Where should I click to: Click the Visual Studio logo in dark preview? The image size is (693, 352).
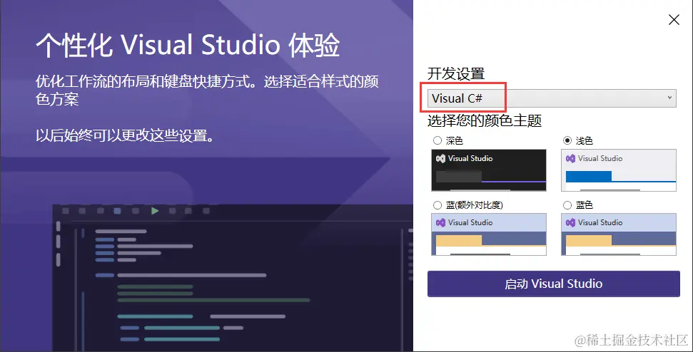[x=440, y=159]
